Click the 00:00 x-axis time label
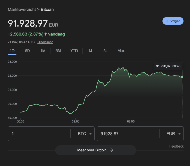The image size is (190, 166). point(20,122)
